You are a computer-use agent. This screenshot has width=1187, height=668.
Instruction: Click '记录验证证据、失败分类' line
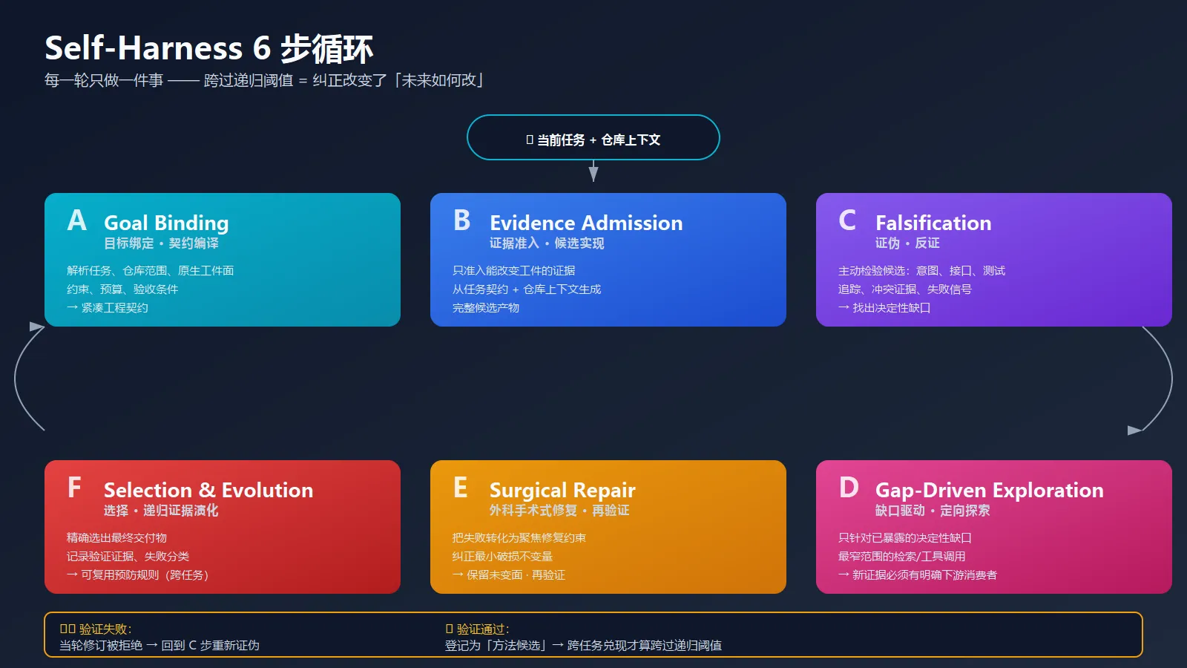pyautogui.click(x=128, y=557)
